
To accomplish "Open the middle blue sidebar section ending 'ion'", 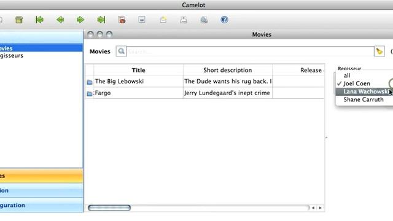I will tap(41, 190).
